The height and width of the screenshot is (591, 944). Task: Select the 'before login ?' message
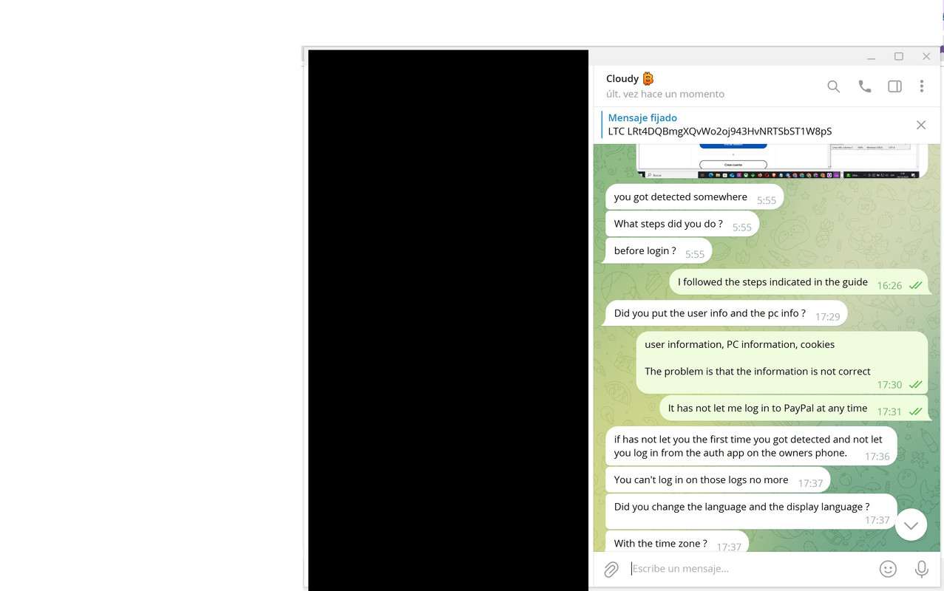point(659,251)
